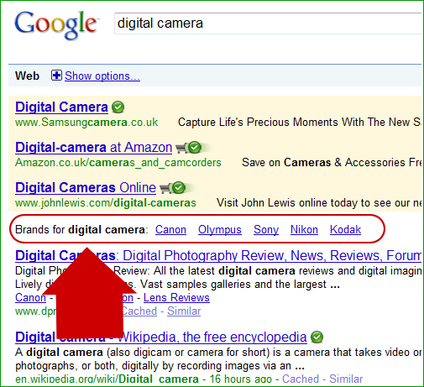Open Digital-camera at Amazon ad link

[93, 148]
